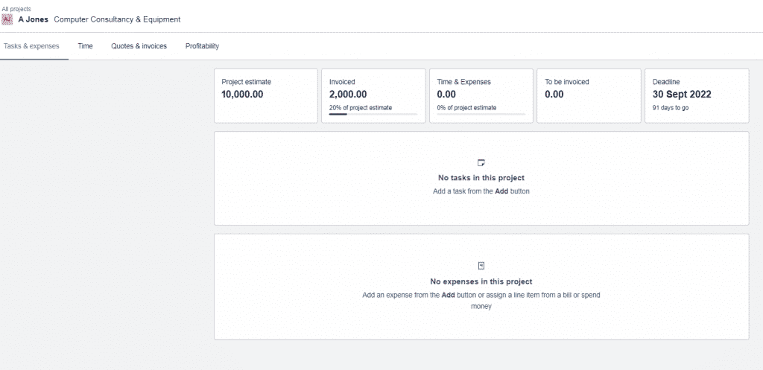Click the 0% of project estimate text
The image size is (763, 370).
[x=466, y=108]
